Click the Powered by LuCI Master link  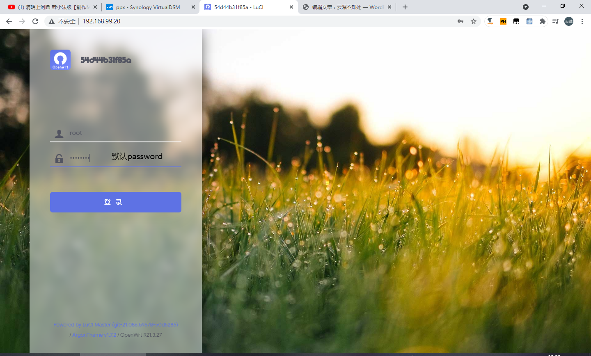[115, 324]
